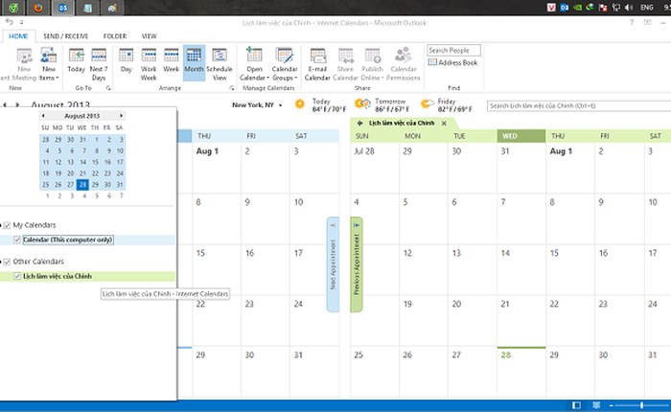Click the Outlook help question mark icon
The height and width of the screenshot is (412, 671).
[x=632, y=22]
